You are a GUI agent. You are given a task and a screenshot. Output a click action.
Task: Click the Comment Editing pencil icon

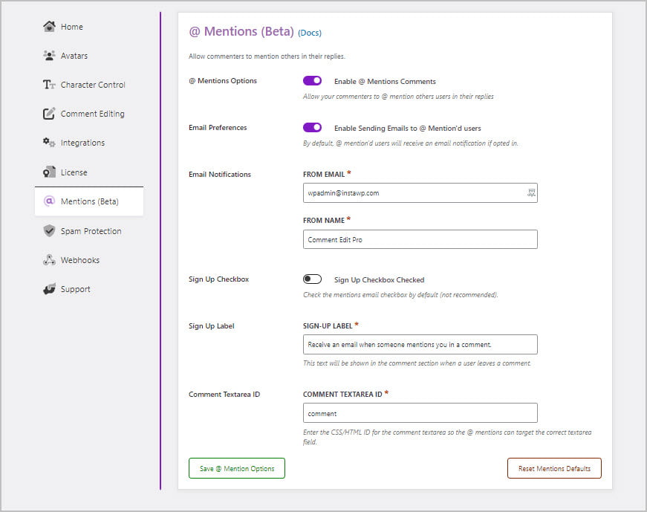pos(49,114)
